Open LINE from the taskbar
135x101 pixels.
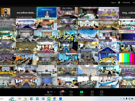(49, 99)
